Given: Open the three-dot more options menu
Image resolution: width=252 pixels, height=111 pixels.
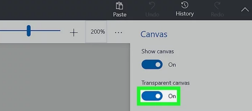Looking at the screenshot, I should click(118, 32).
